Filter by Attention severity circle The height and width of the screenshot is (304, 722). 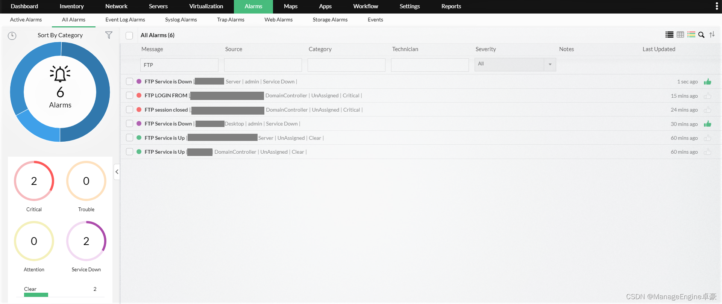click(34, 241)
